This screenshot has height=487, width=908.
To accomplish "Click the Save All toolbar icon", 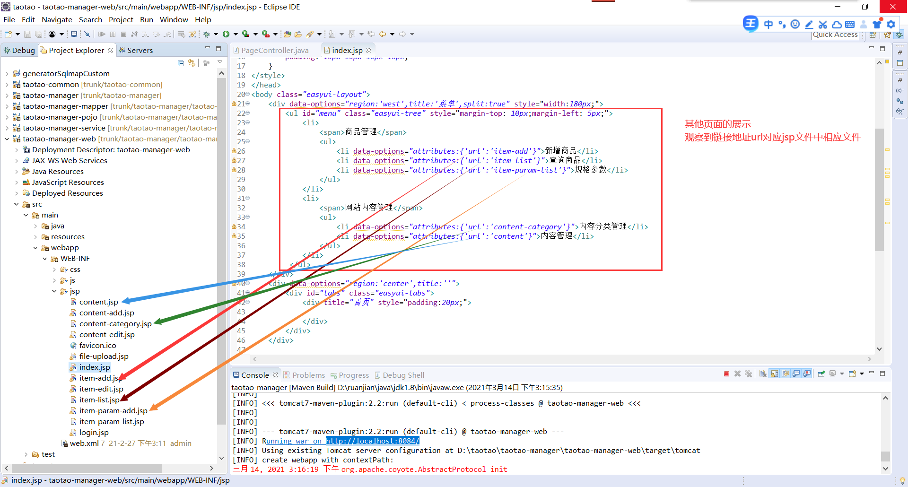I will click(x=38, y=34).
